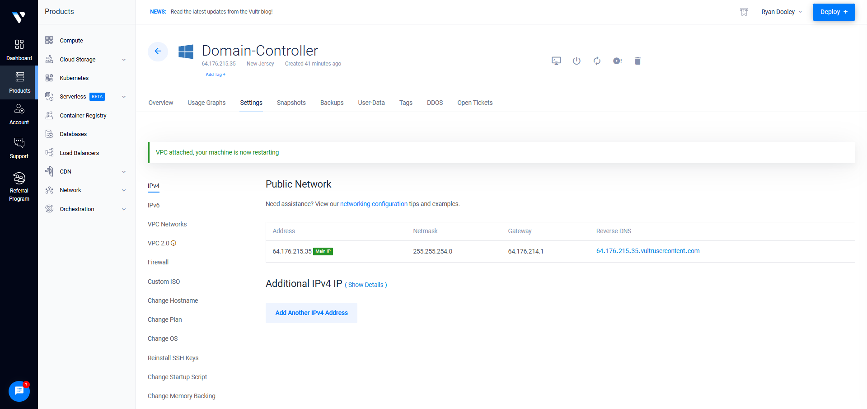Open the Referral Program page
The height and width of the screenshot is (409, 867).
[19, 187]
